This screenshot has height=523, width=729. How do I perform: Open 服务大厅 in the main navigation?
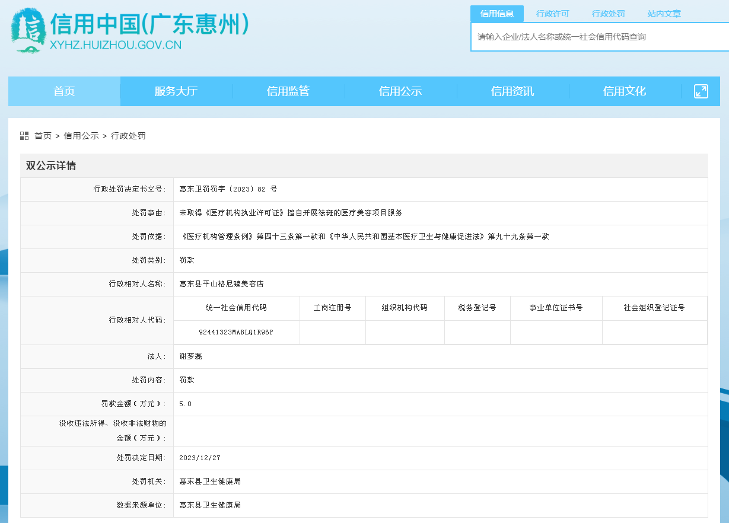tap(176, 91)
